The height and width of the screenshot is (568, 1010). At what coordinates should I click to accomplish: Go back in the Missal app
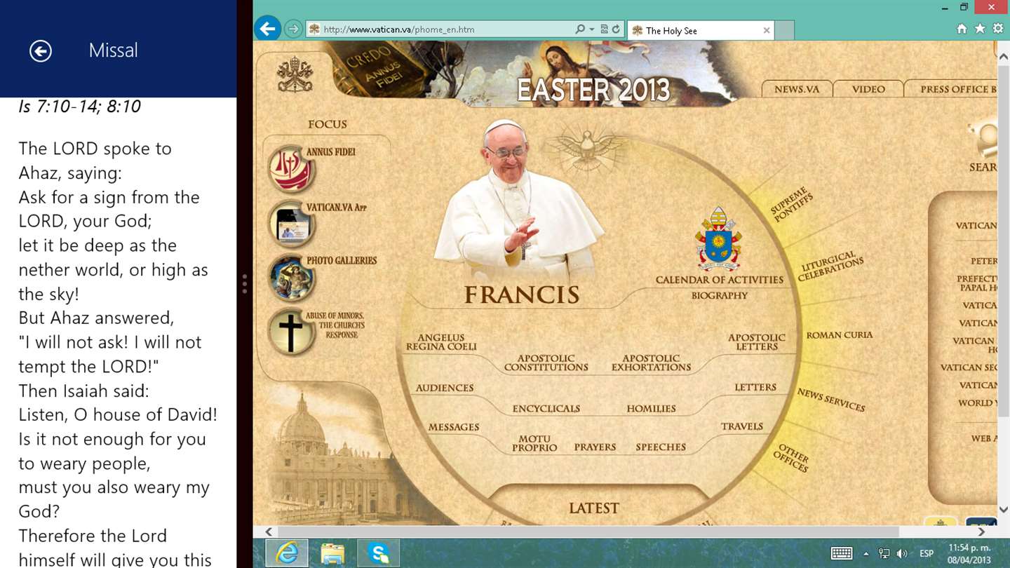(41, 50)
